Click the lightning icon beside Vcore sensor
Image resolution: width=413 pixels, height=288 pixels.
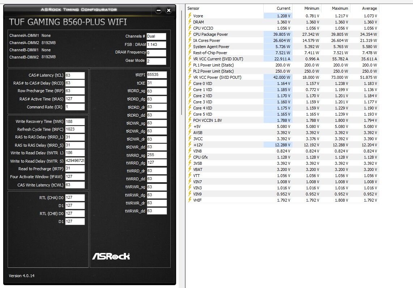(x=190, y=16)
